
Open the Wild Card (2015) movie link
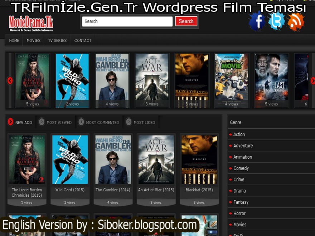pos(70,190)
